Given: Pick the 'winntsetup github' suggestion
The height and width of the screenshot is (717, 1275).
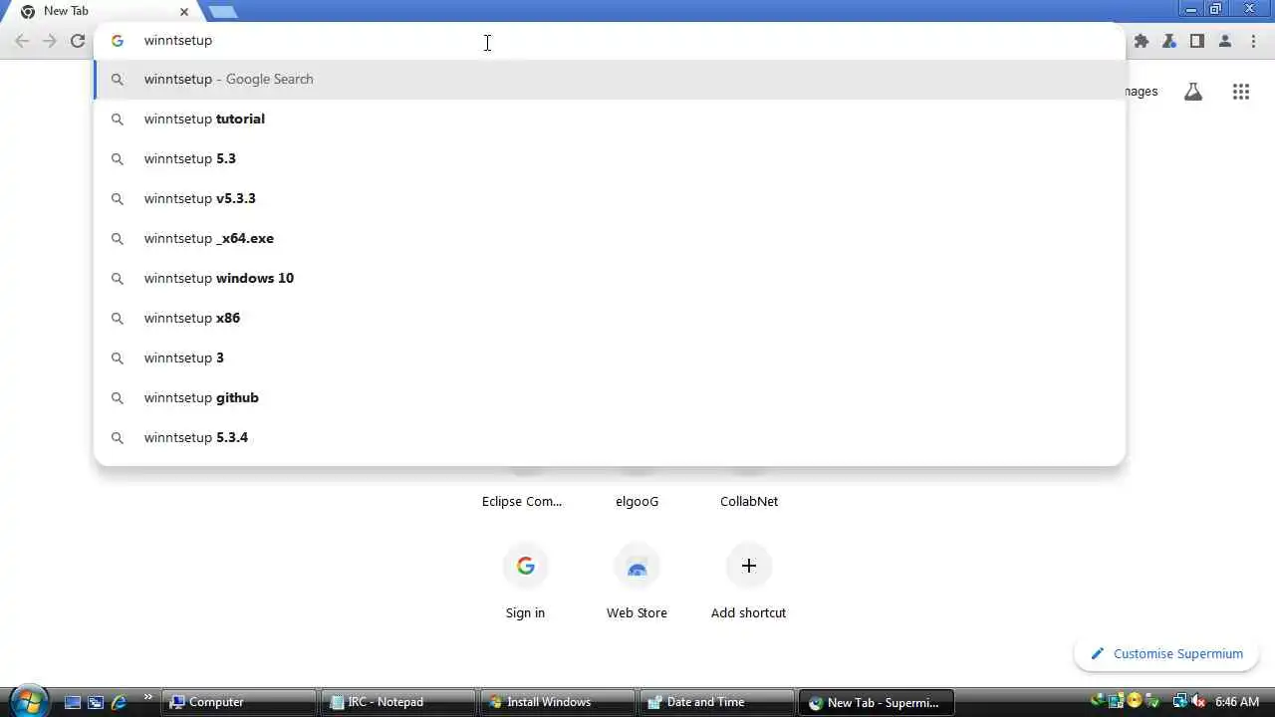Looking at the screenshot, I should (610, 397).
